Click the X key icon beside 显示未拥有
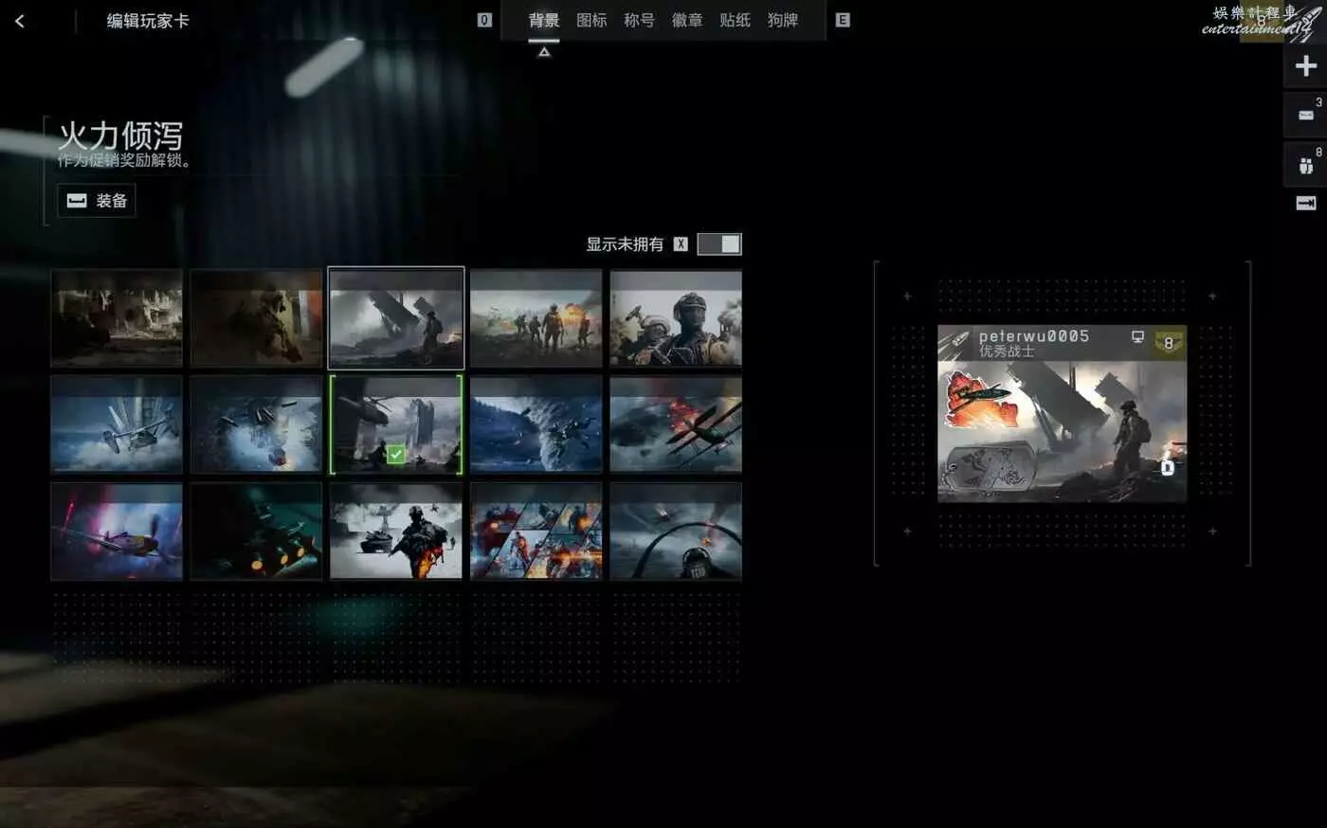The image size is (1327, 828). pyautogui.click(x=681, y=244)
